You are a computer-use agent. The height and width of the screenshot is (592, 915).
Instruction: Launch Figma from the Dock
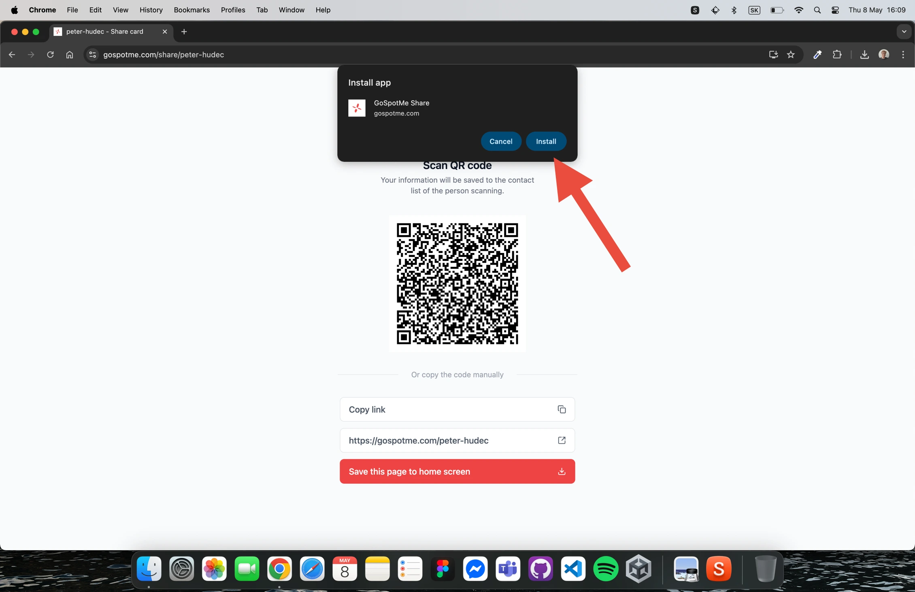[x=443, y=569]
